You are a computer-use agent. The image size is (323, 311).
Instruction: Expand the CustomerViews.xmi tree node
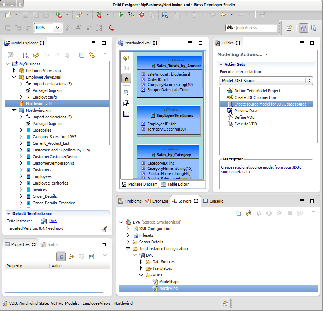tap(14, 71)
